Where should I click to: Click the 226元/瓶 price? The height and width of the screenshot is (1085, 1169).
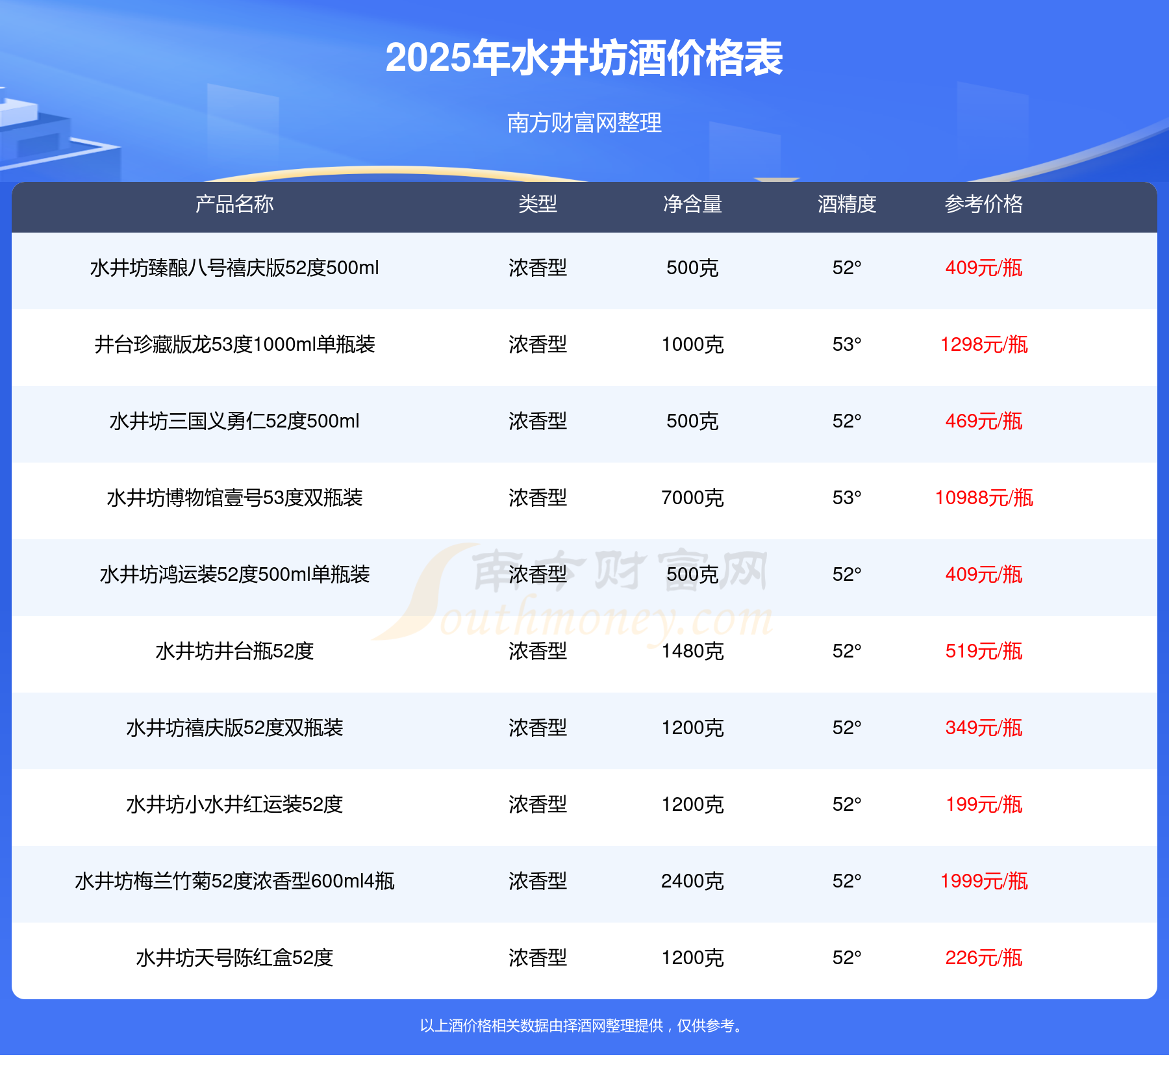[984, 958]
